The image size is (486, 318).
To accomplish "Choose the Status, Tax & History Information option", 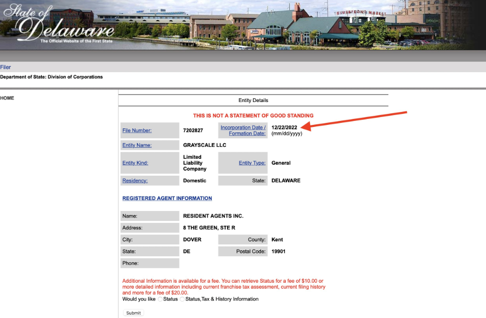I will [x=182, y=299].
